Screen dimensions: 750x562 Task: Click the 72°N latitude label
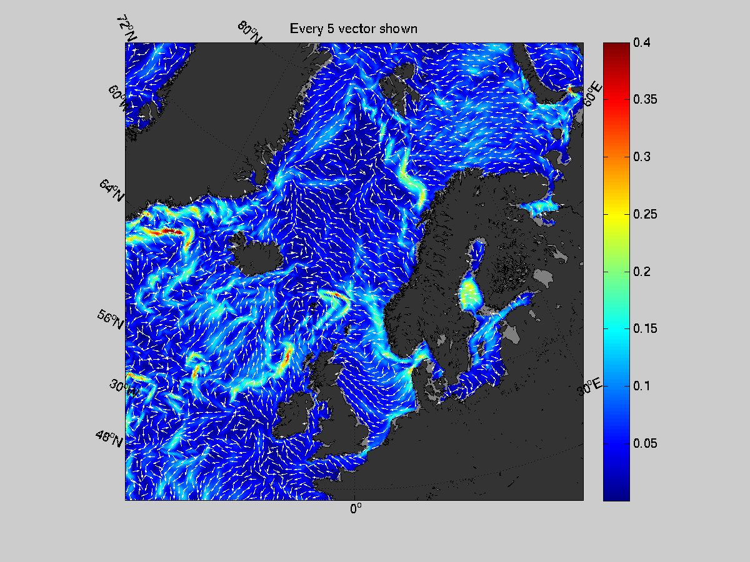[x=127, y=28]
